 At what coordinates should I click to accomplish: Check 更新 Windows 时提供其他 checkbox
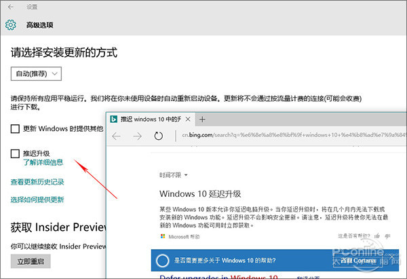click(15, 128)
